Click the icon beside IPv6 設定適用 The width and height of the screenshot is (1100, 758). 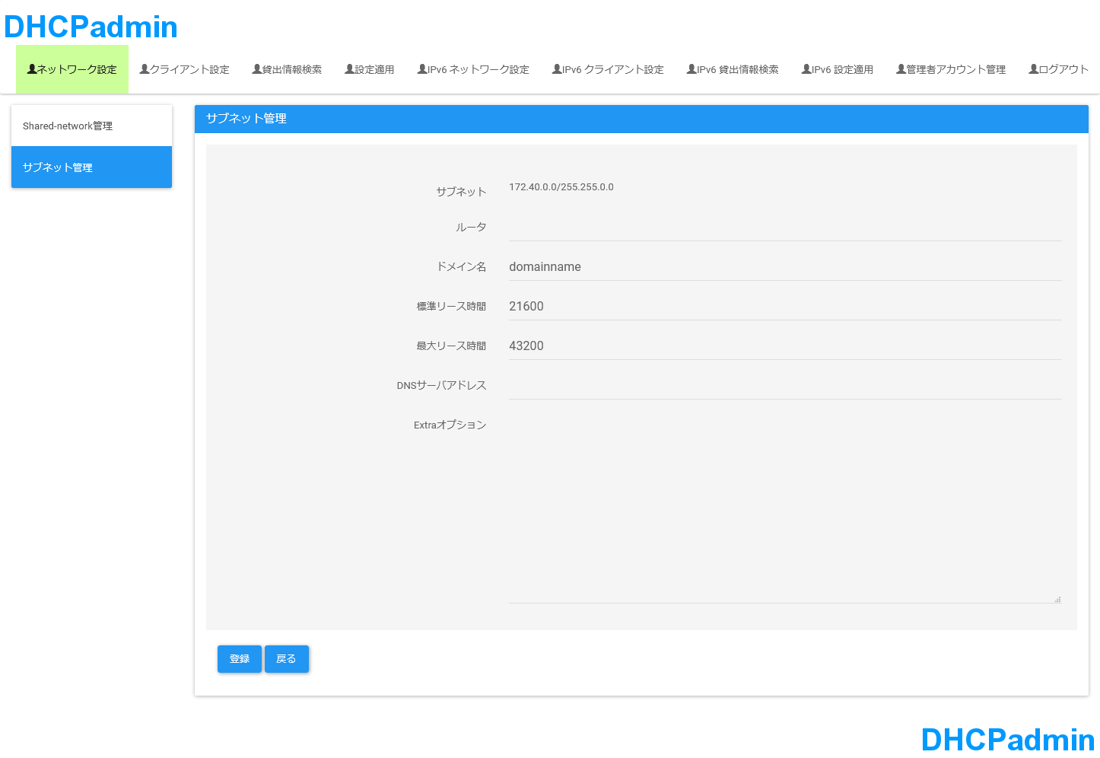coord(806,69)
